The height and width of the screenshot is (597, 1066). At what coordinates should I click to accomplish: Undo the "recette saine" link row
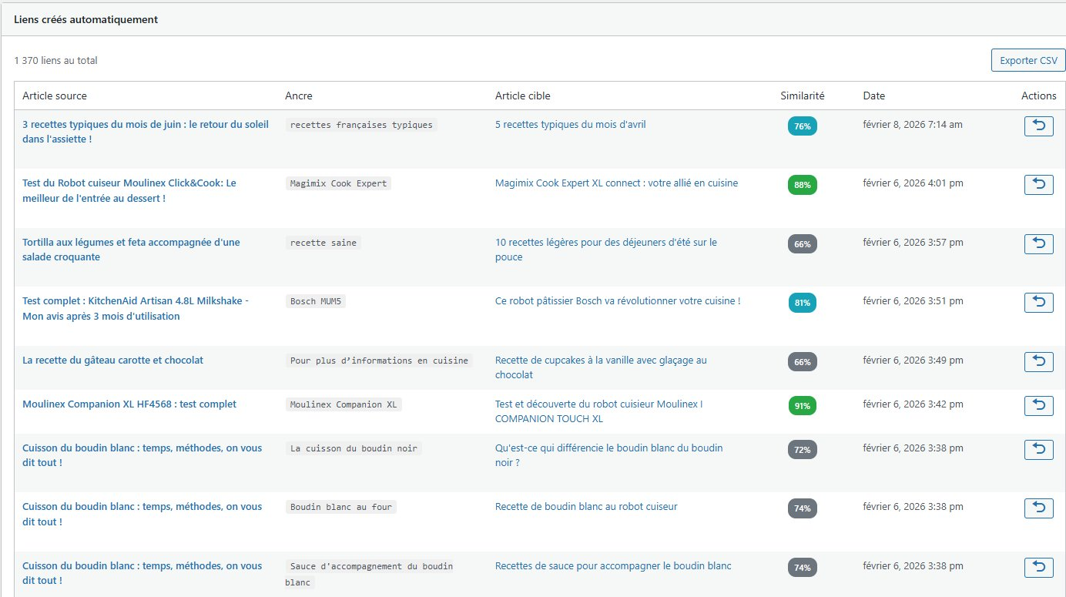1039,243
